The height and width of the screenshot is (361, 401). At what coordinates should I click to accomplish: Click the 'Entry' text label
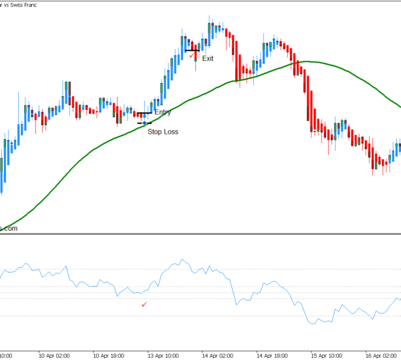[x=162, y=112]
